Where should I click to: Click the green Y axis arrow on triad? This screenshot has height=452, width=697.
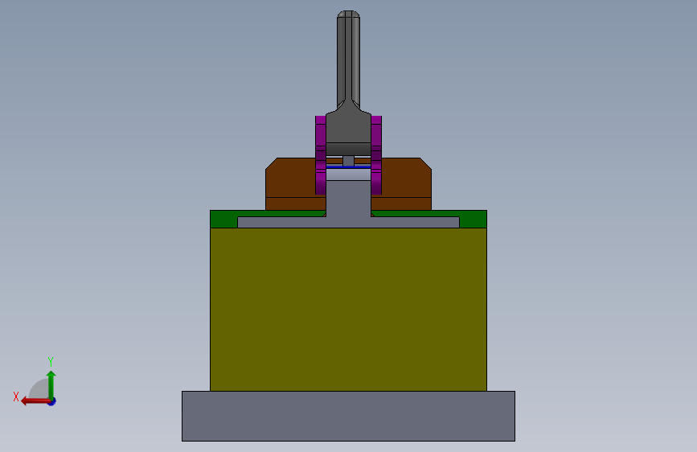51,384
